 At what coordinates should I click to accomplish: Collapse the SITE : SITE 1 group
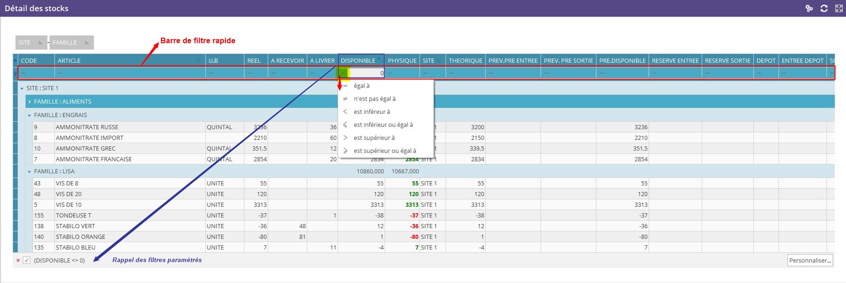[22, 88]
